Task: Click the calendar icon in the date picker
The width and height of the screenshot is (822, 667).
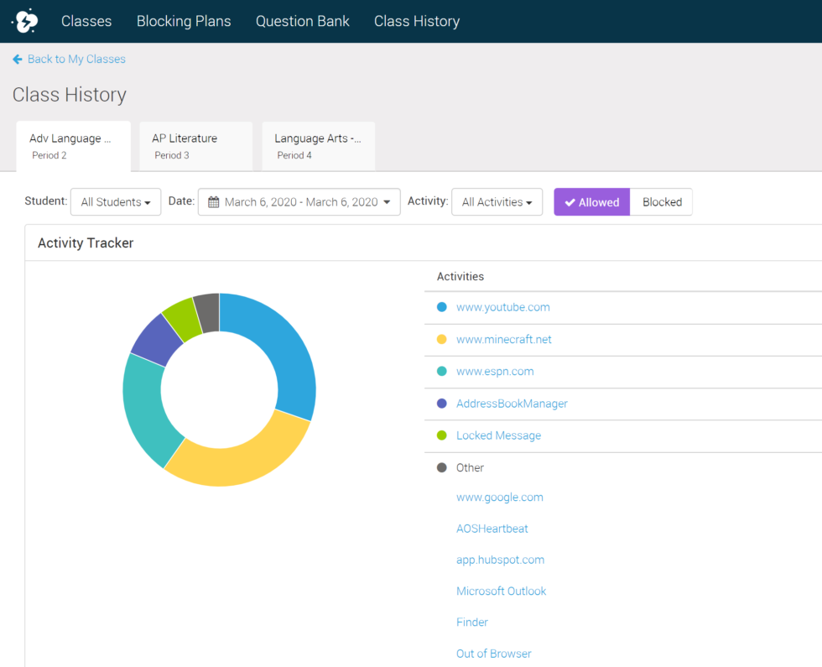Action: click(211, 201)
